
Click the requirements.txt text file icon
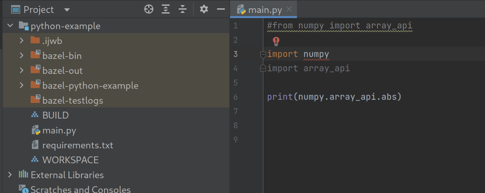tap(35, 145)
